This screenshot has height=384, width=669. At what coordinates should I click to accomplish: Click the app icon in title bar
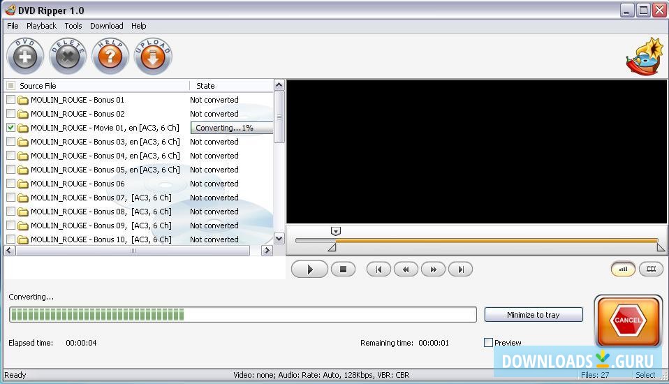pyautogui.click(x=10, y=10)
